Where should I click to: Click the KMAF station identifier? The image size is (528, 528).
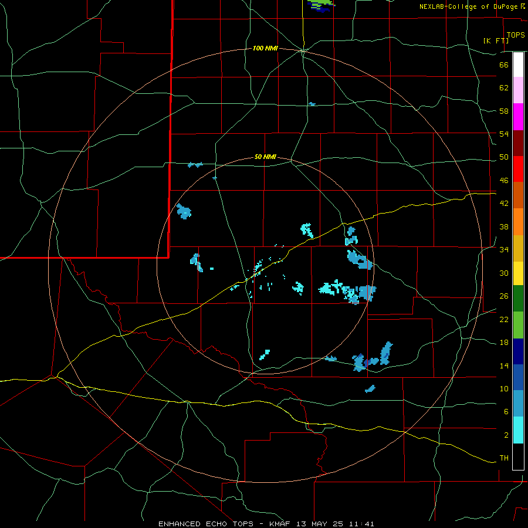(x=281, y=524)
